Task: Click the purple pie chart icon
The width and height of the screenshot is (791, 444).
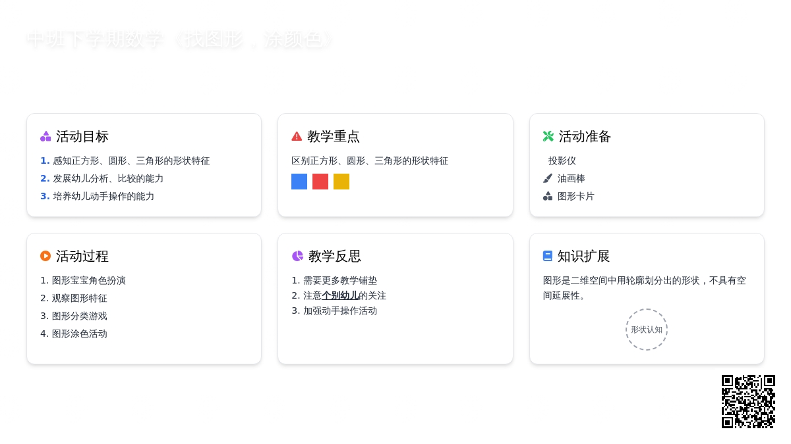Action: tap(297, 256)
